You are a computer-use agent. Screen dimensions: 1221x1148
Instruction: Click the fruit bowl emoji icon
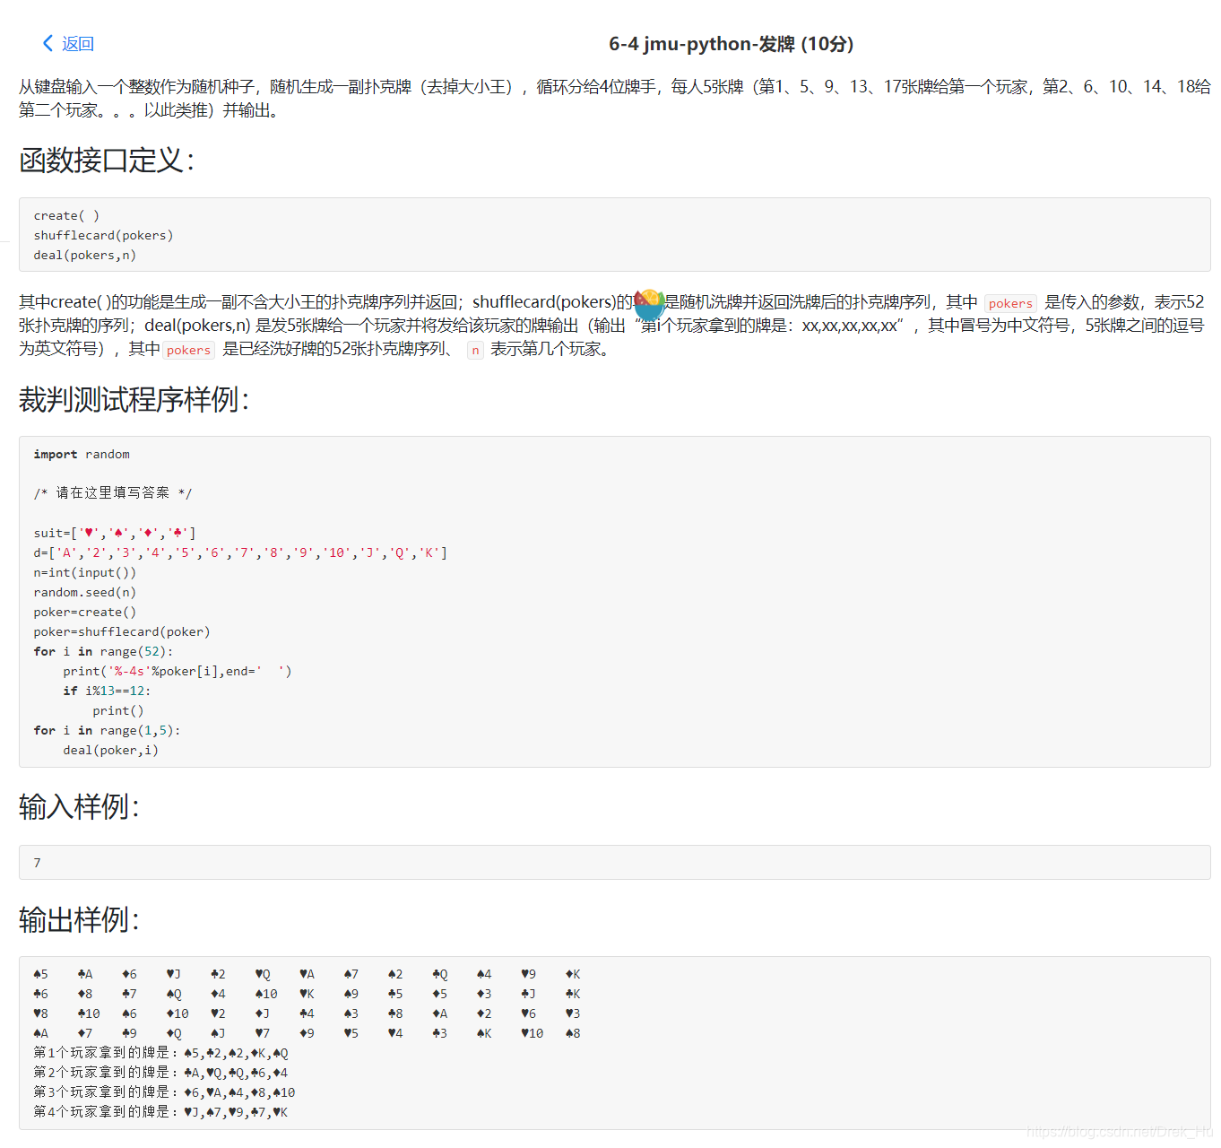pos(648,305)
